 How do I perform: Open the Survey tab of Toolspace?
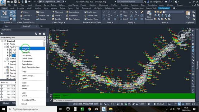point(48,73)
